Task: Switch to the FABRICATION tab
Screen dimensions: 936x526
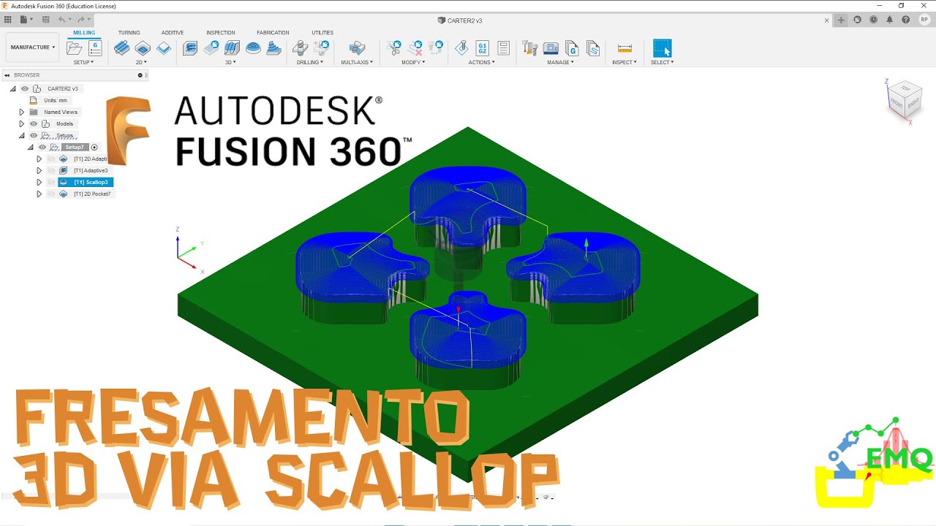Action: coord(273,33)
